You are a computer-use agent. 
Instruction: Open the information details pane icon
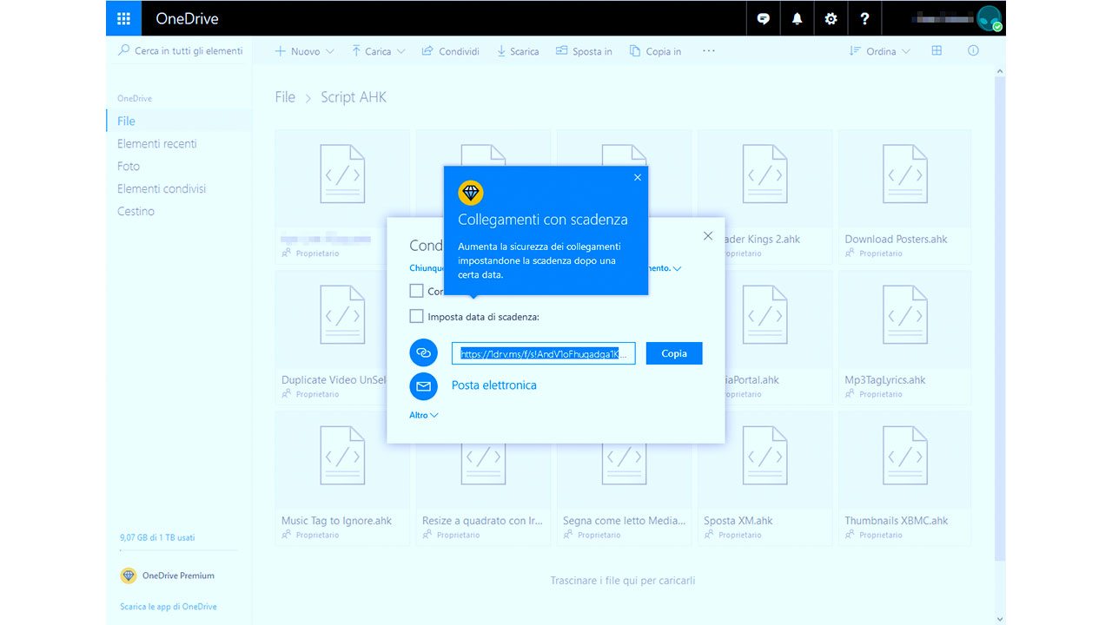coord(973,51)
